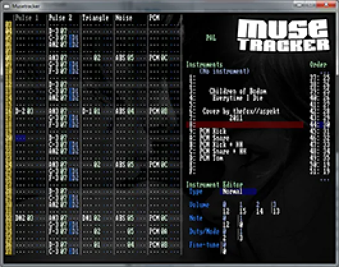This screenshot has width=339, height=267.
Task: Edit Volume envelope step 2 value 14
Action: (260, 211)
